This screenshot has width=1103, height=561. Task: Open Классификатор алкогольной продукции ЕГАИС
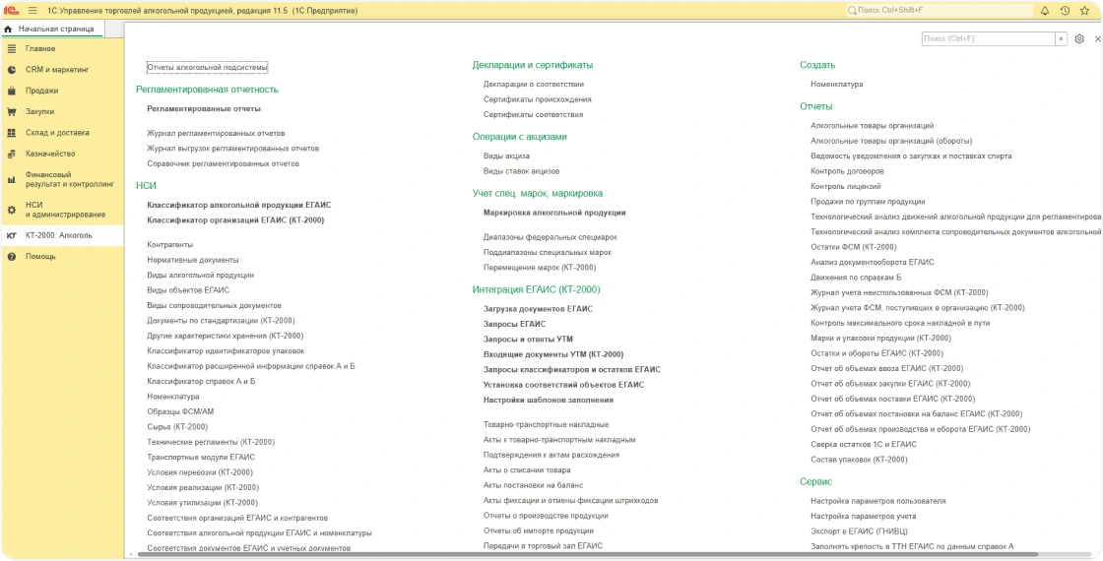(x=239, y=206)
